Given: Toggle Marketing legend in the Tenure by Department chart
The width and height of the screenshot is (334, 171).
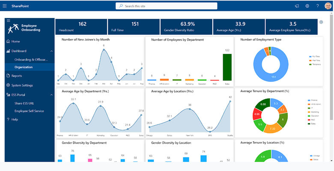Looking at the screenshot, I should (x=313, y=112).
